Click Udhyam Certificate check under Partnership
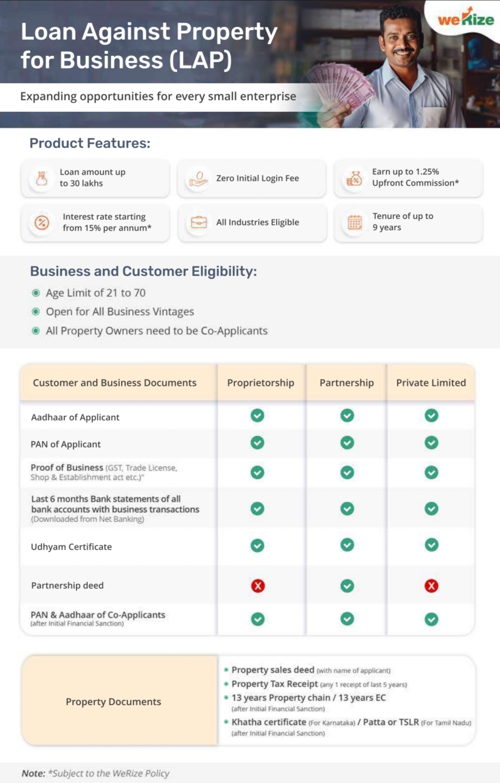This screenshot has height=783, width=500. [347, 545]
